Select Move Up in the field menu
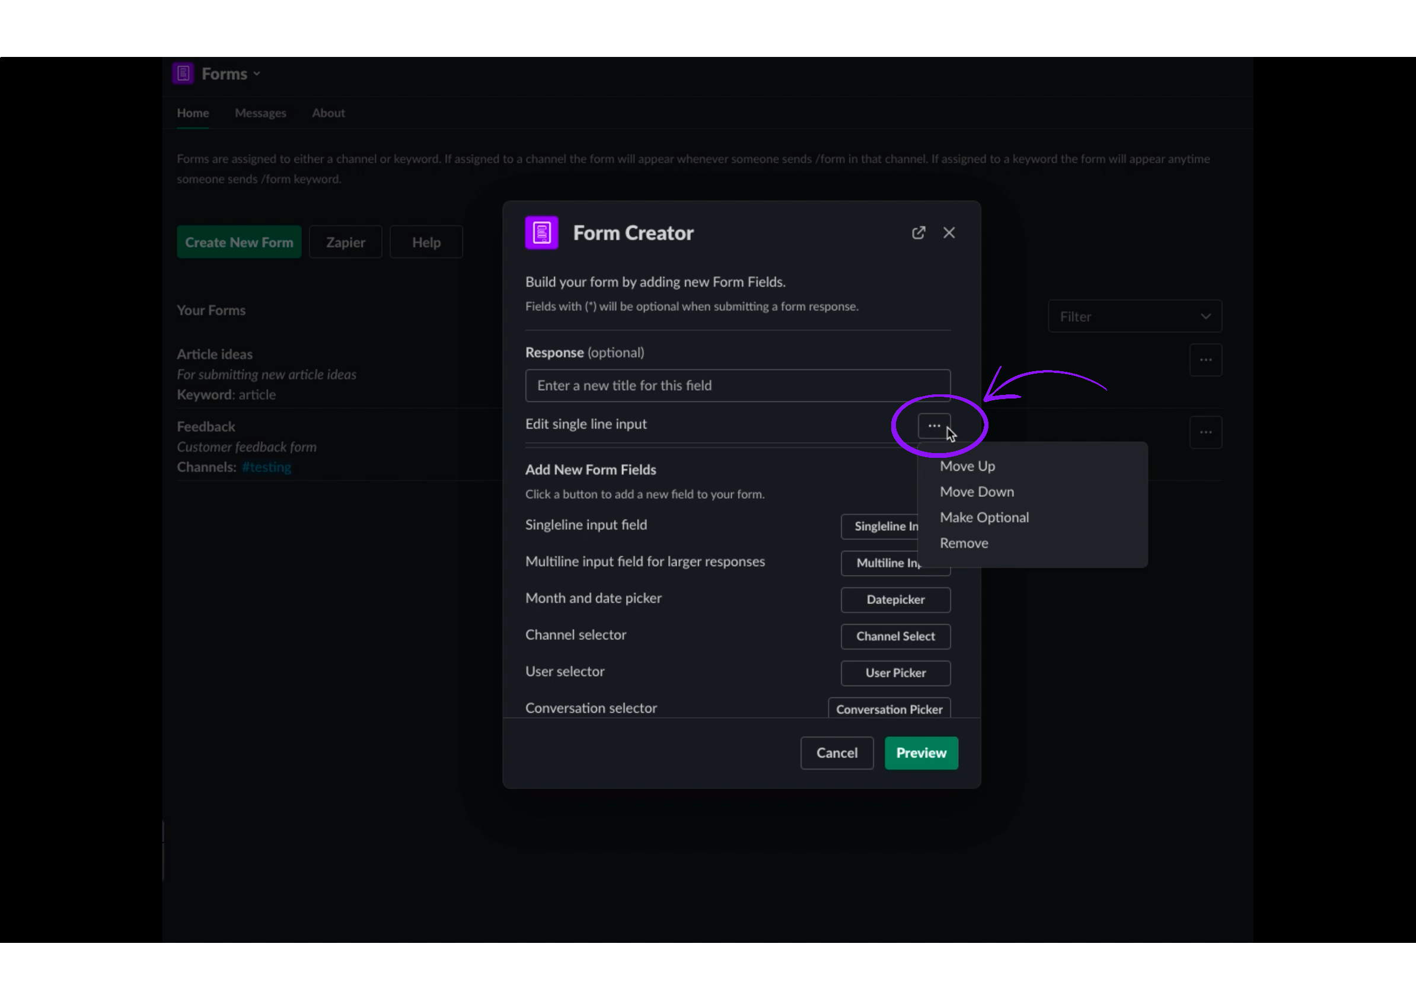This screenshot has width=1416, height=1001. (967, 466)
